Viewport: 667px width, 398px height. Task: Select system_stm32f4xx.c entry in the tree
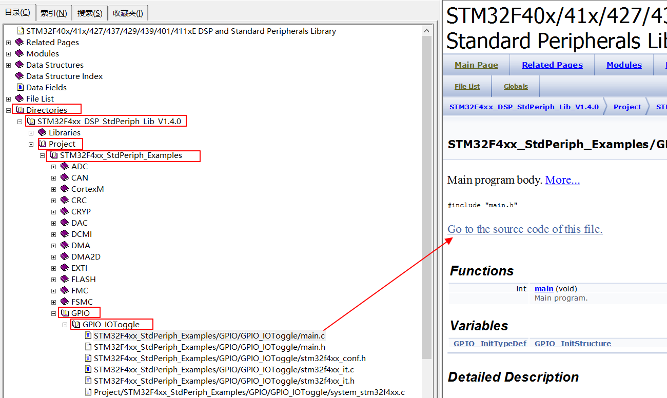tap(249, 392)
